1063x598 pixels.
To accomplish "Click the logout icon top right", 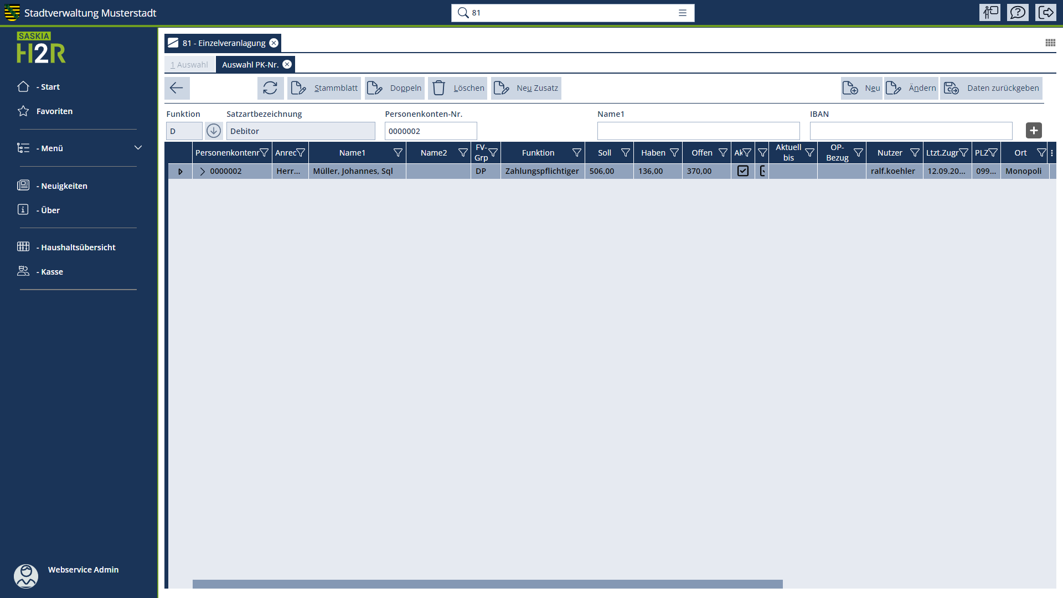I will [1046, 12].
